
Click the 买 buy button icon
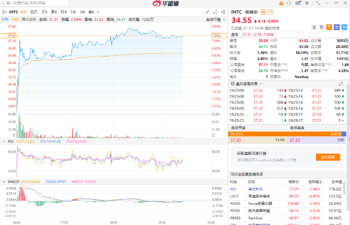click(329, 27)
